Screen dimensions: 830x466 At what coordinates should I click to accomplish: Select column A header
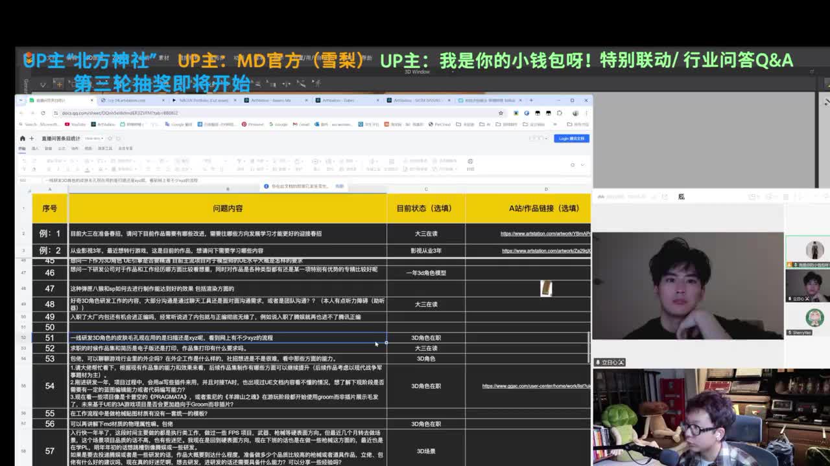[x=50, y=190]
